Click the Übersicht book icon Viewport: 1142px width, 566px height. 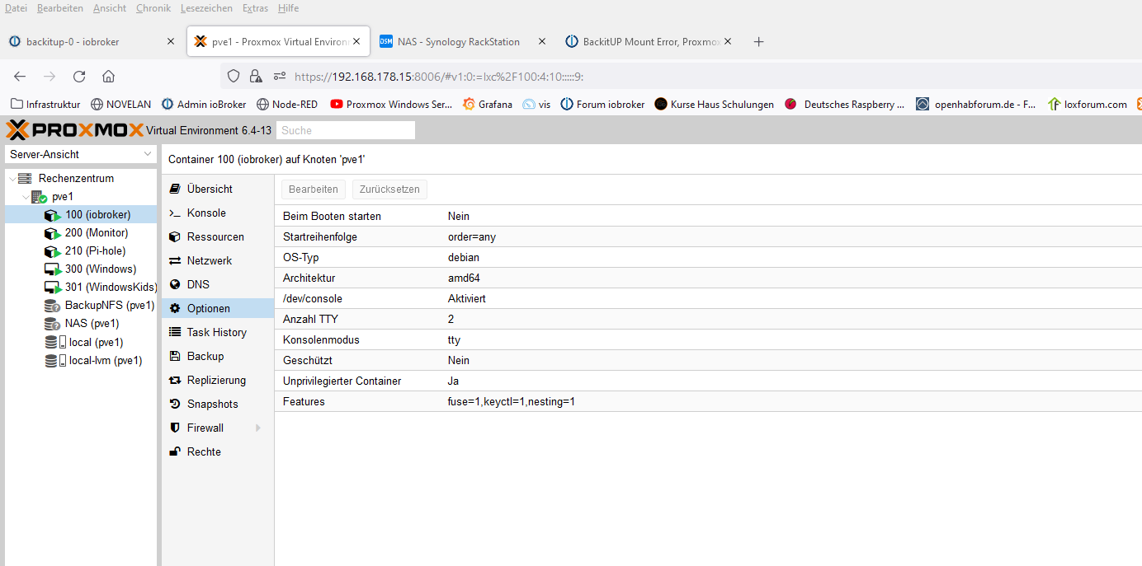174,189
